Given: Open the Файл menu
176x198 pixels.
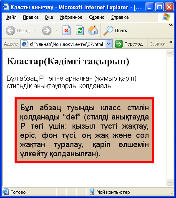Looking at the screenshot, I should (11, 17).
